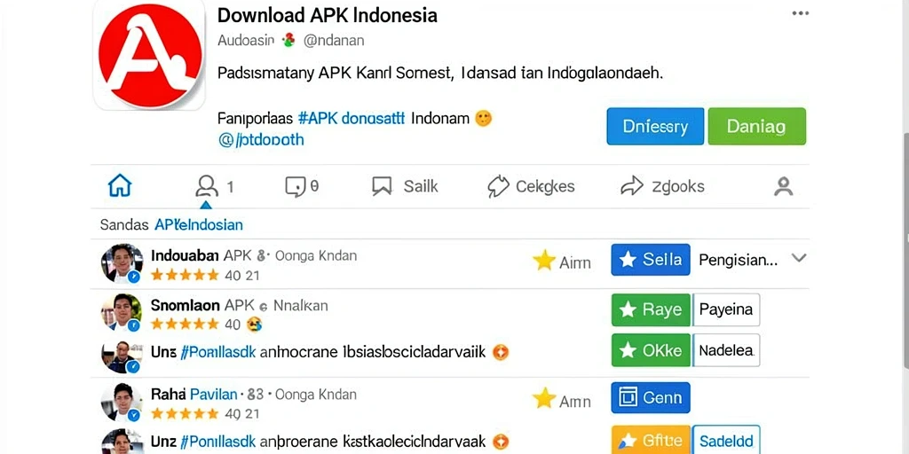Screen dimensions: 909x454
Task: Click the Pengisian... label
Action: pos(738,260)
